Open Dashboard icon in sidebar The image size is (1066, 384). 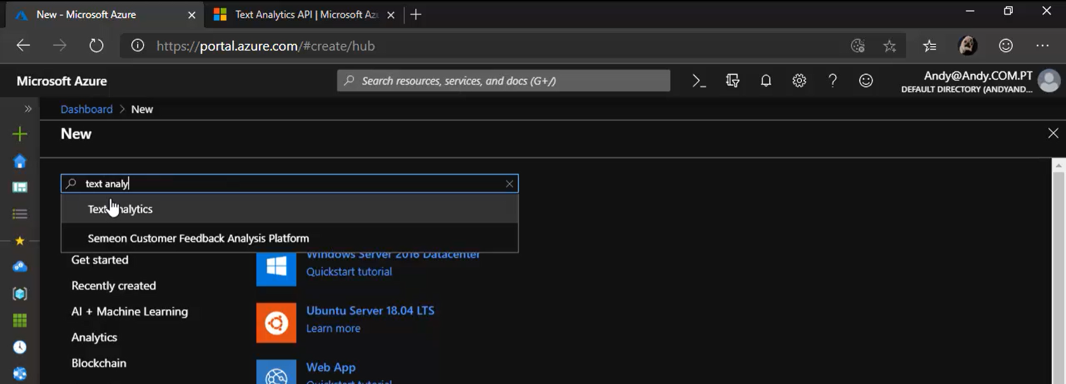tap(20, 187)
